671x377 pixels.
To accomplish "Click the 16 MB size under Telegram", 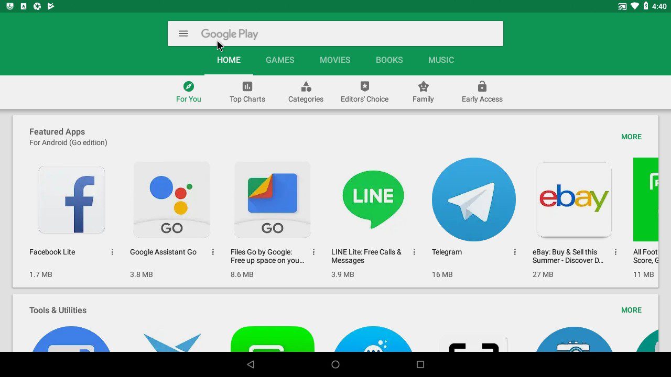I will tap(442, 274).
